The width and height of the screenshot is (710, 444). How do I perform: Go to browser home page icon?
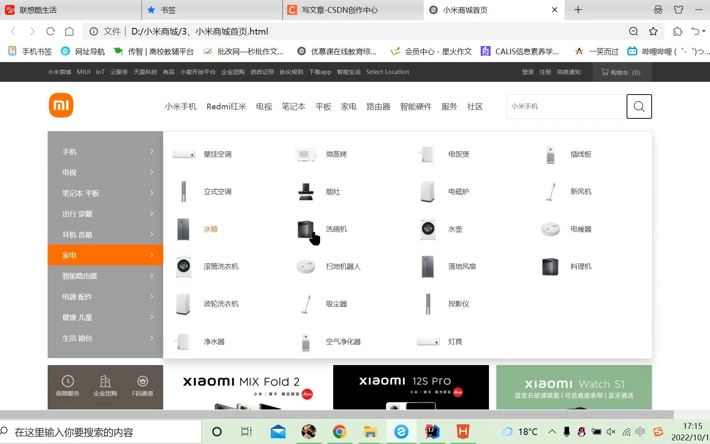pos(69,31)
